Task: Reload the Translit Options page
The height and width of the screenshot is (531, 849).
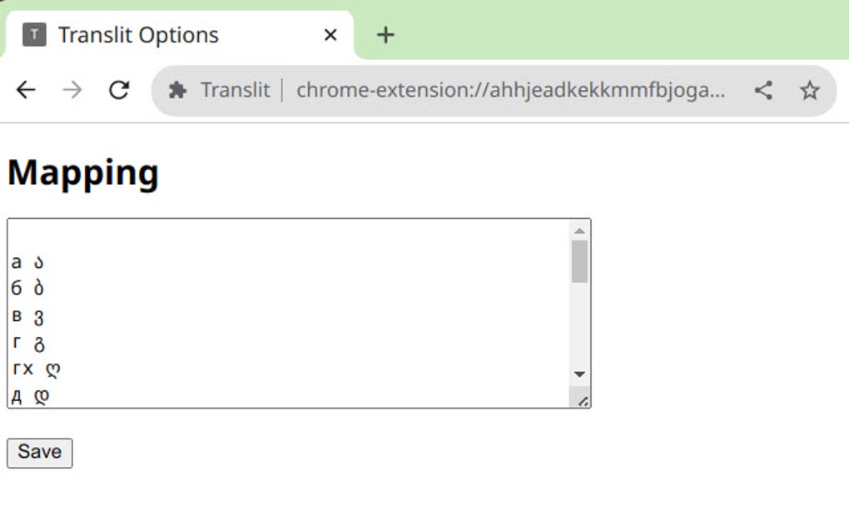Action: [120, 90]
